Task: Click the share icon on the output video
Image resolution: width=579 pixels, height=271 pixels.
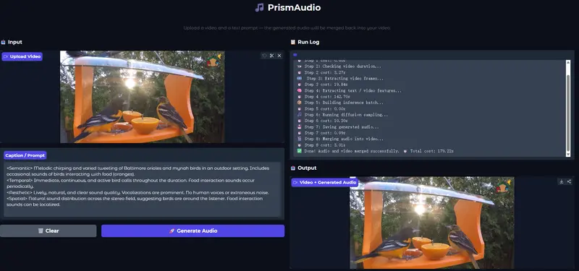Action: [569, 181]
